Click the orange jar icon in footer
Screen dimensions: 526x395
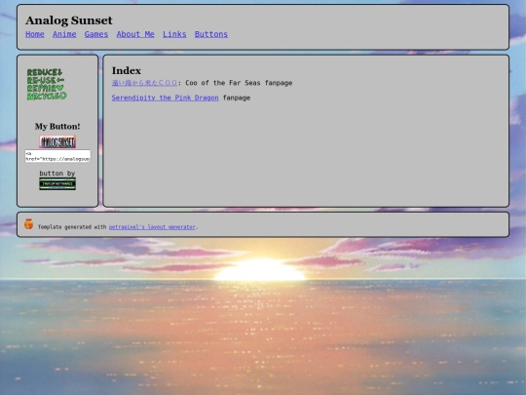coord(29,223)
